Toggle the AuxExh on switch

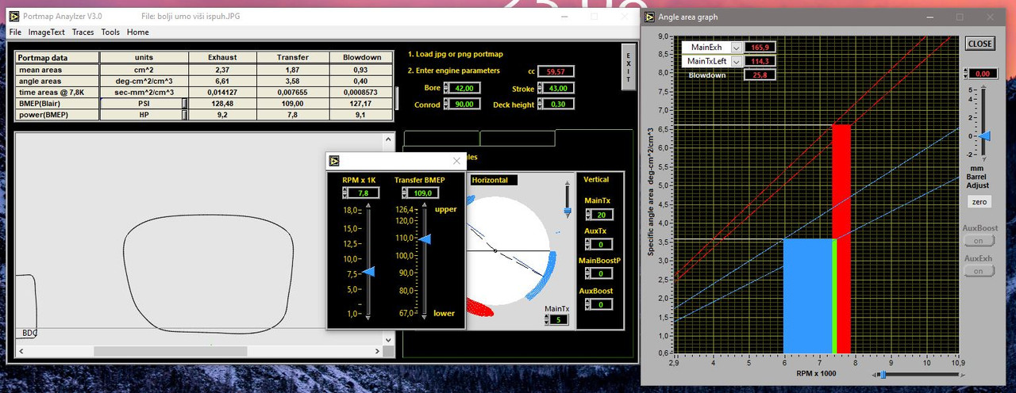979,271
